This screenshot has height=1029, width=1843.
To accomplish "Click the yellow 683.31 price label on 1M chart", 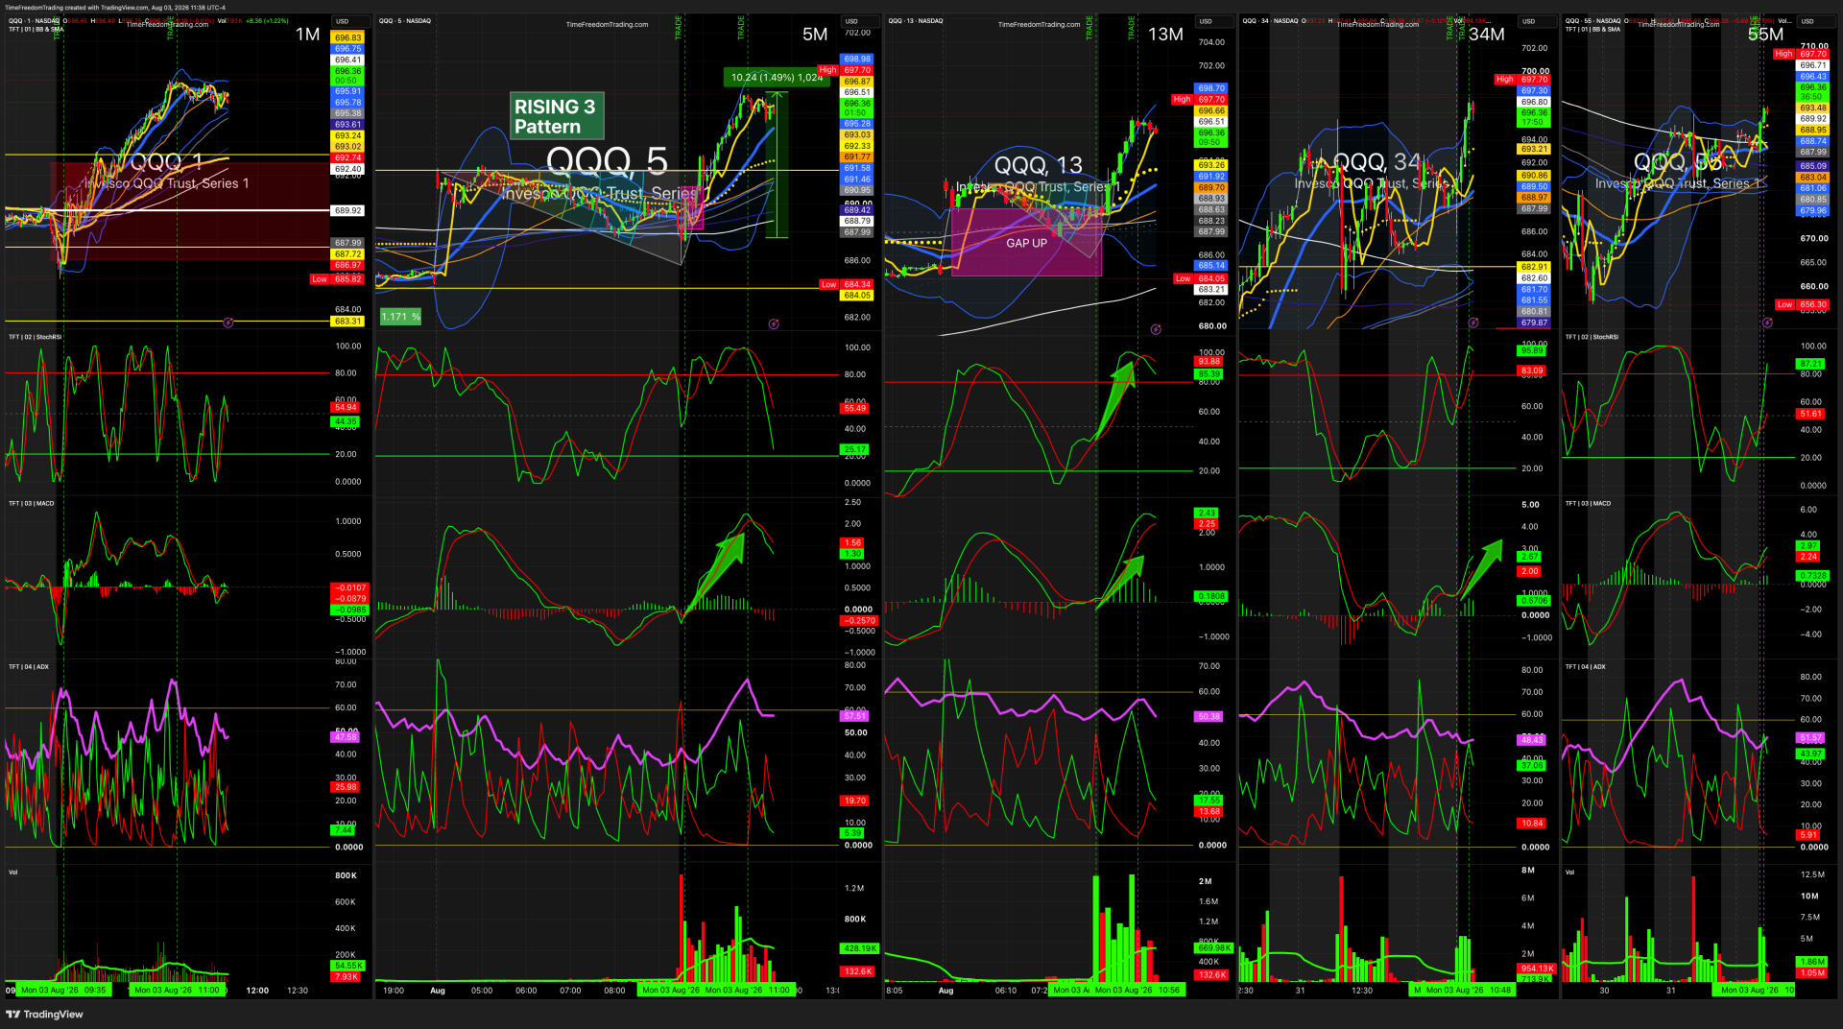I will (347, 322).
